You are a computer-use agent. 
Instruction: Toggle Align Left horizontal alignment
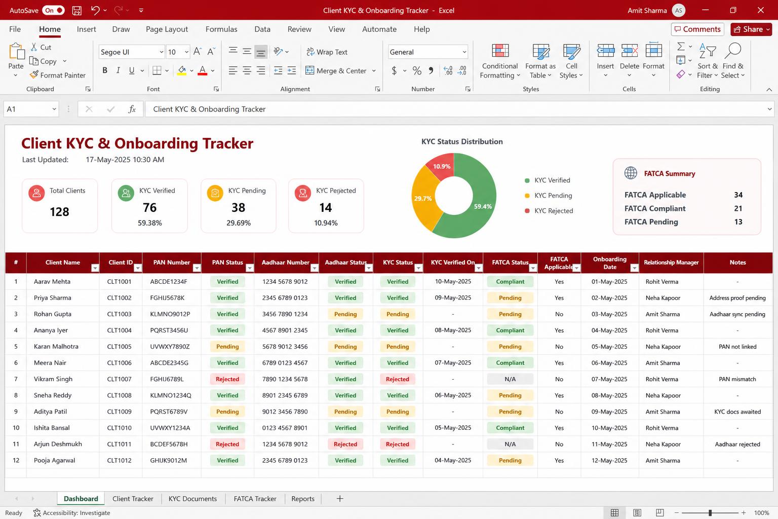[x=233, y=70]
